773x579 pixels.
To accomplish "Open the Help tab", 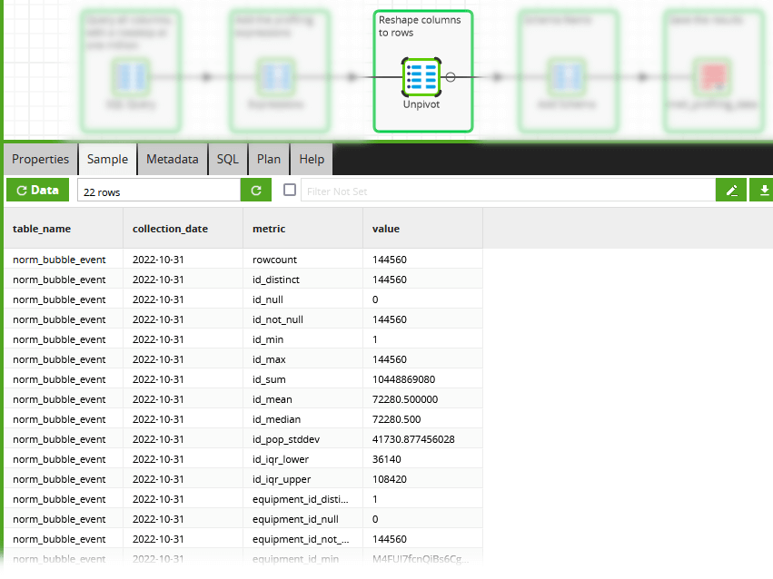I will coord(311,159).
